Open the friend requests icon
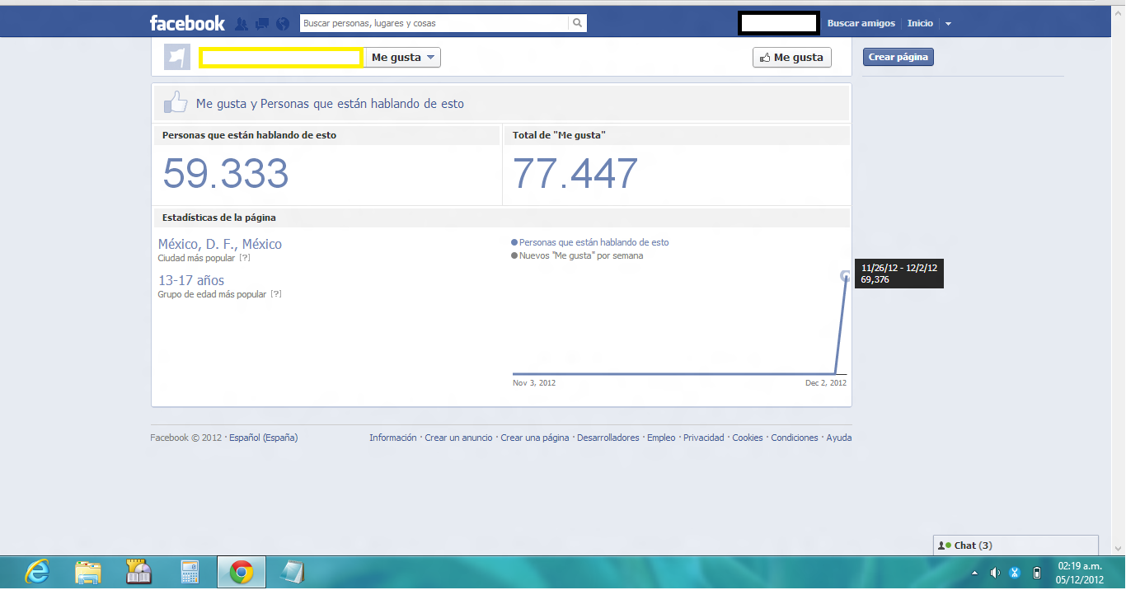1126x590 pixels. [242, 23]
